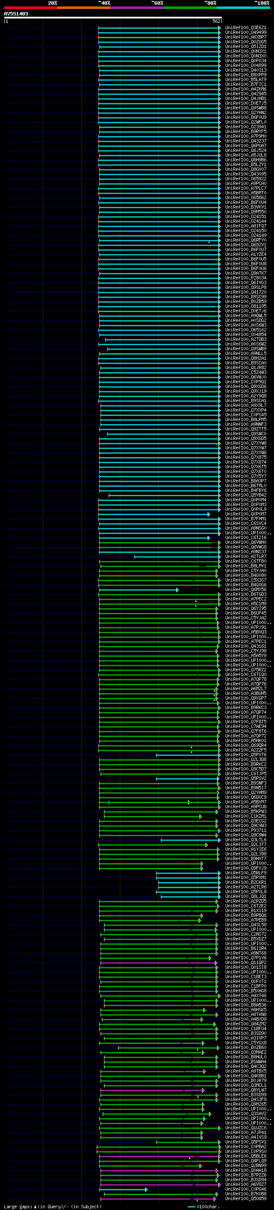Click UniRef100_B9RKC3 label
This screenshot has width=274, height=1210.
click(246, 707)
